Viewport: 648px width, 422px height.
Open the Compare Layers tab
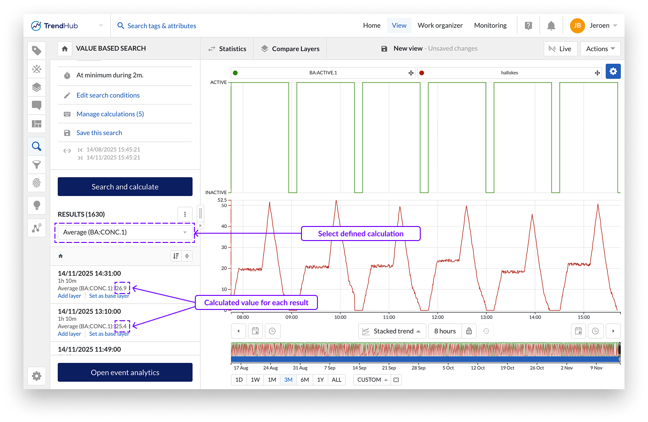[x=290, y=49]
